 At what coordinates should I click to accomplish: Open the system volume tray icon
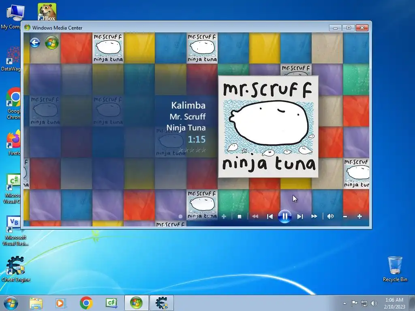374,303
